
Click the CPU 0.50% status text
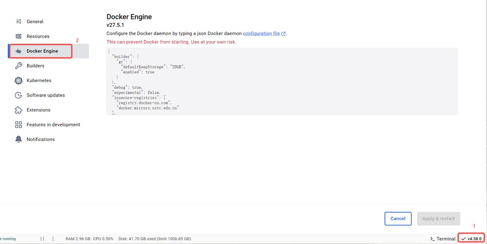coord(103,239)
